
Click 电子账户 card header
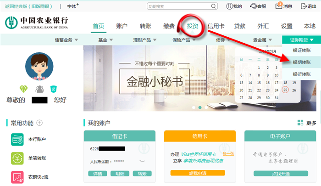click(x=280, y=136)
